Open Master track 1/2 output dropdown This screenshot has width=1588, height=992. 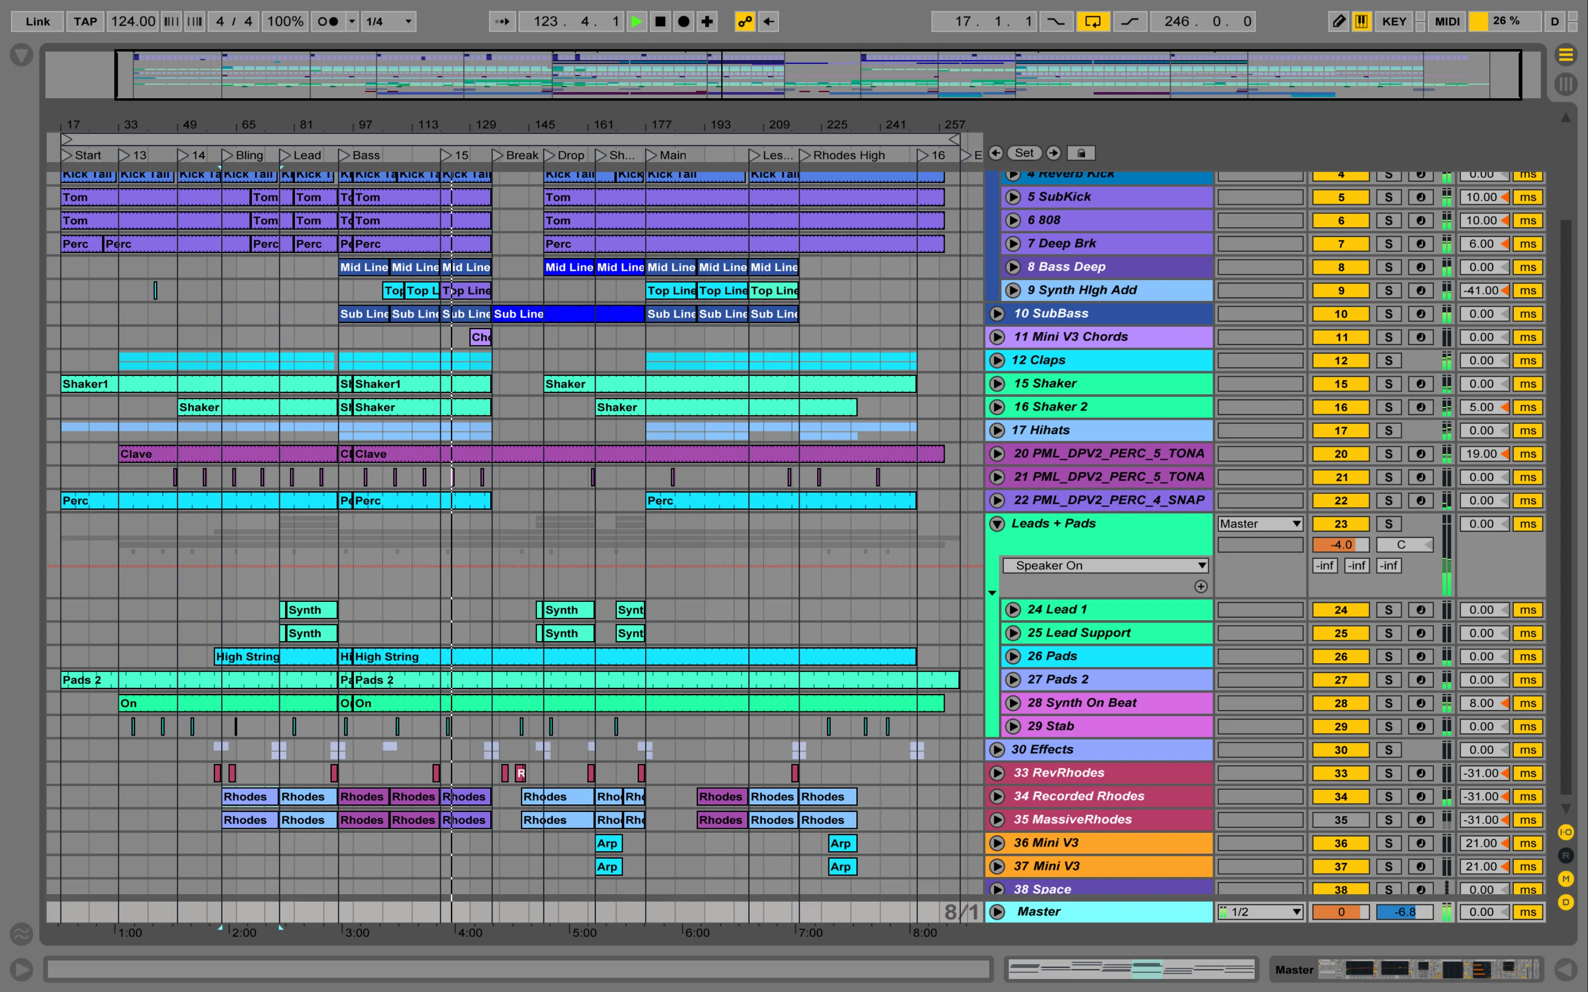click(1260, 911)
